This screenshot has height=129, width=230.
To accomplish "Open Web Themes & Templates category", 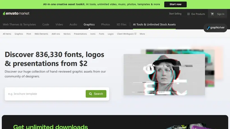I will point(19,24).
